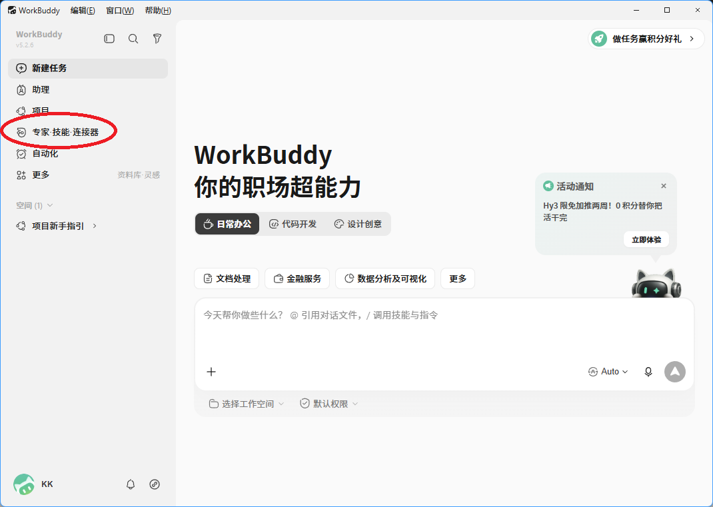
Task: Choose the 数据分析及可视化 chip
Action: 385,278
